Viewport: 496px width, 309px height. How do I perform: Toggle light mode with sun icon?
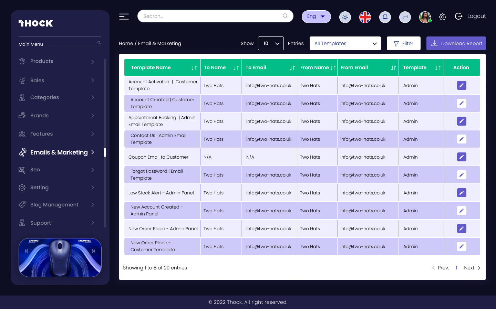pos(345,17)
